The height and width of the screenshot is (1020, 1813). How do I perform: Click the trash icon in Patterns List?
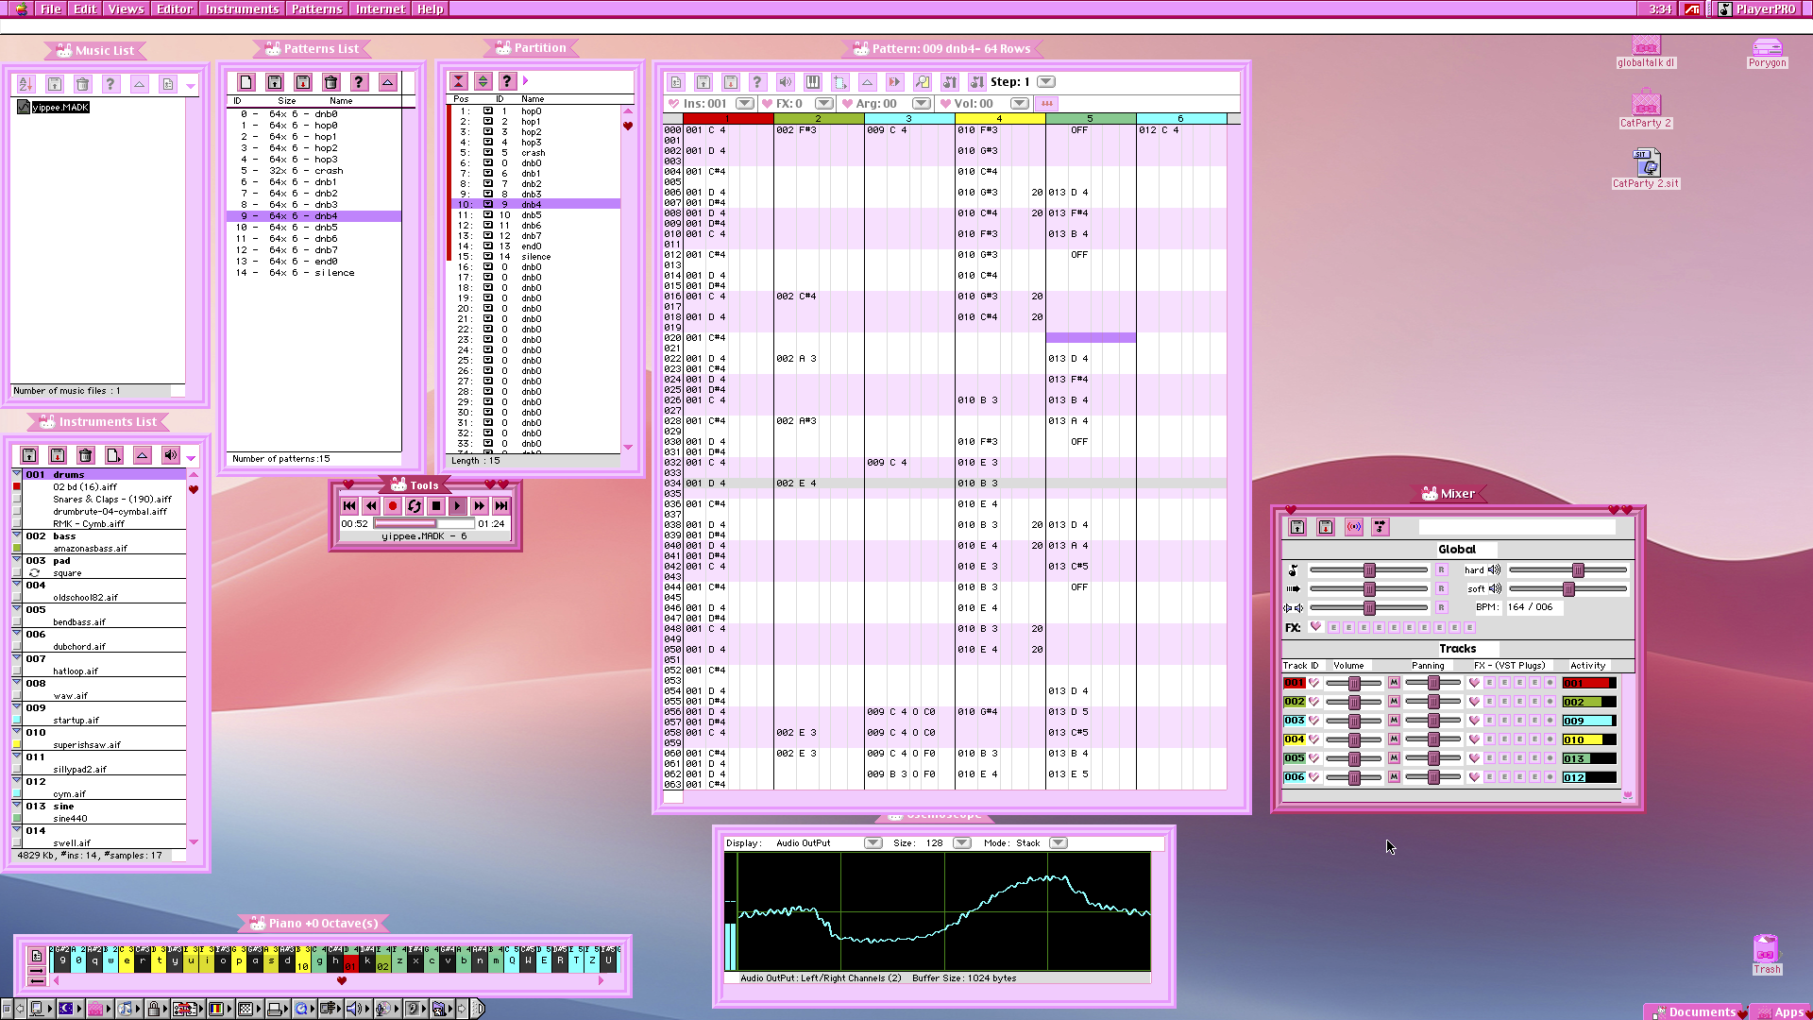click(x=330, y=82)
